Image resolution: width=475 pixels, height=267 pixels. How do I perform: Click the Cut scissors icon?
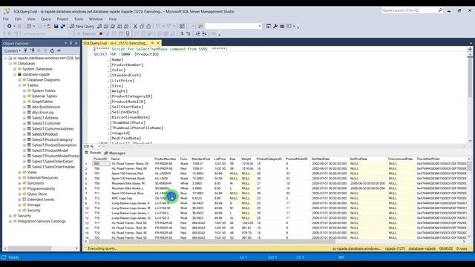click(x=135, y=27)
